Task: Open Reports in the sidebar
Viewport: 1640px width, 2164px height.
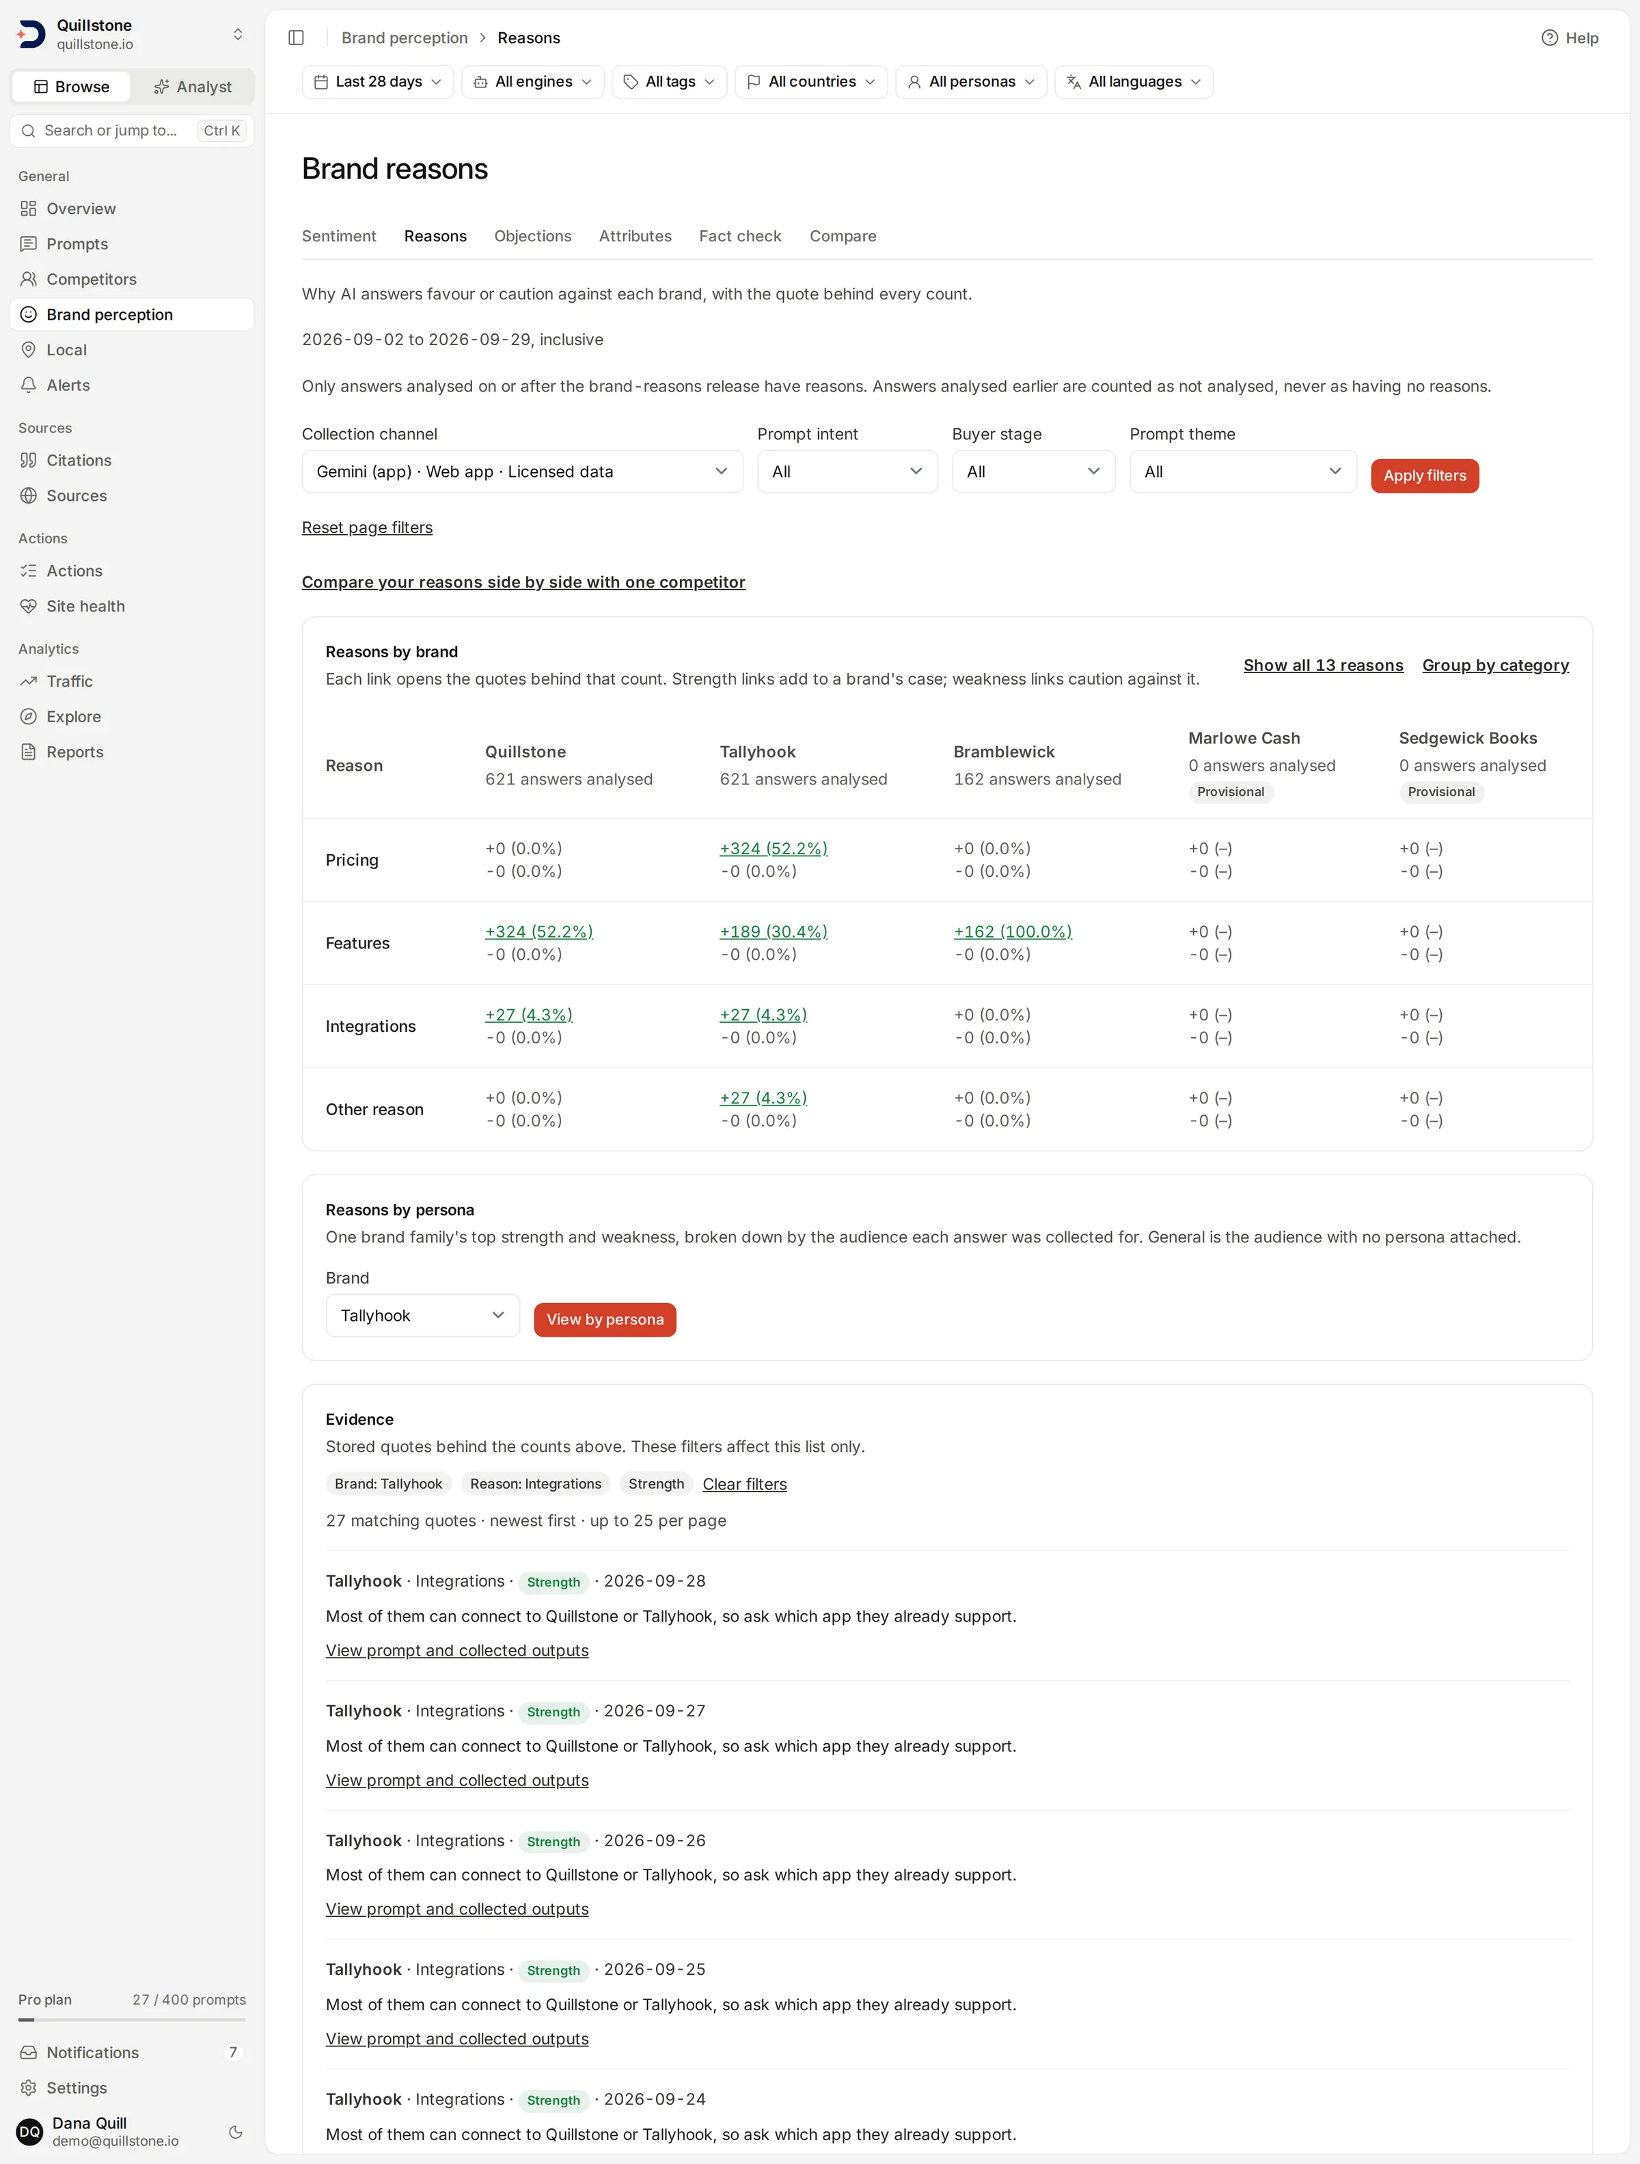Action: (x=132, y=752)
